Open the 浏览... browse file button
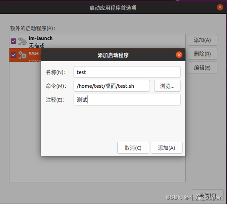 coord(167,86)
